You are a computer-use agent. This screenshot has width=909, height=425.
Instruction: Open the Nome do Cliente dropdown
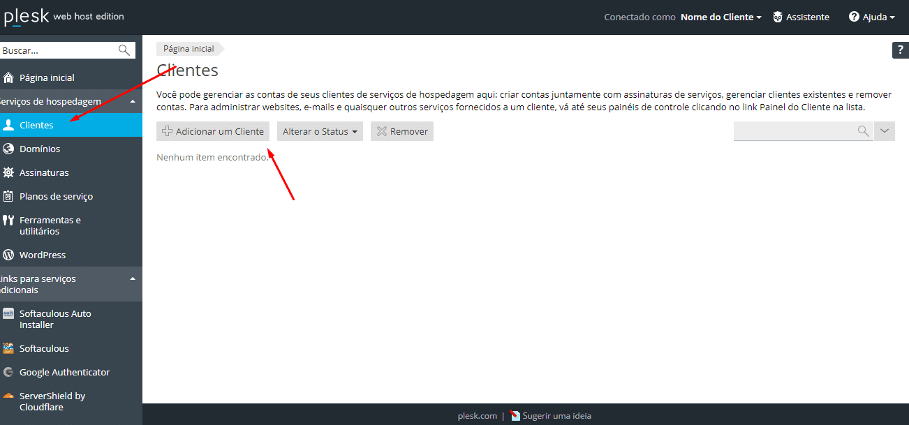(x=721, y=17)
